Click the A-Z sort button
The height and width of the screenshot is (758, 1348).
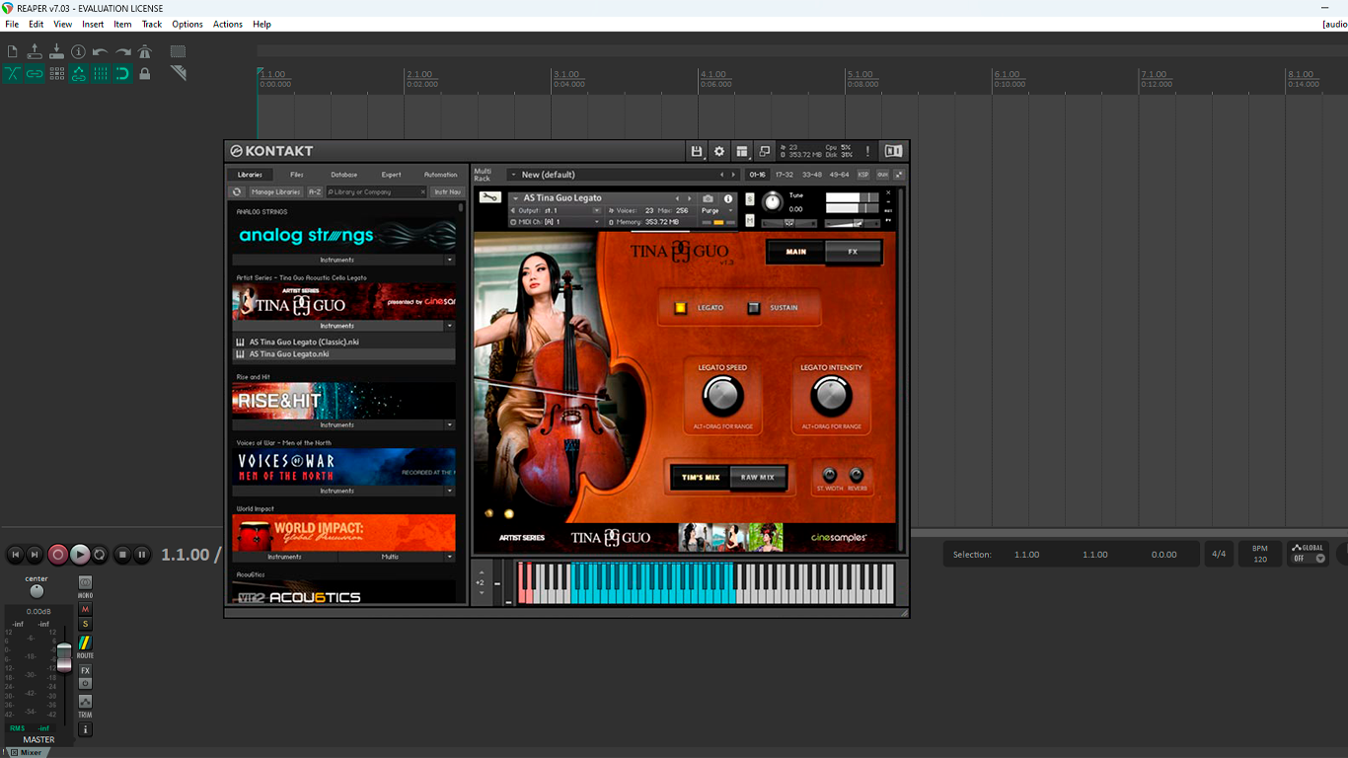(x=315, y=191)
